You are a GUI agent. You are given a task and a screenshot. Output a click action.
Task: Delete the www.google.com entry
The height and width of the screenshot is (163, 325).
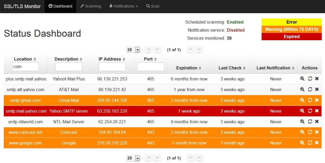click(317, 143)
